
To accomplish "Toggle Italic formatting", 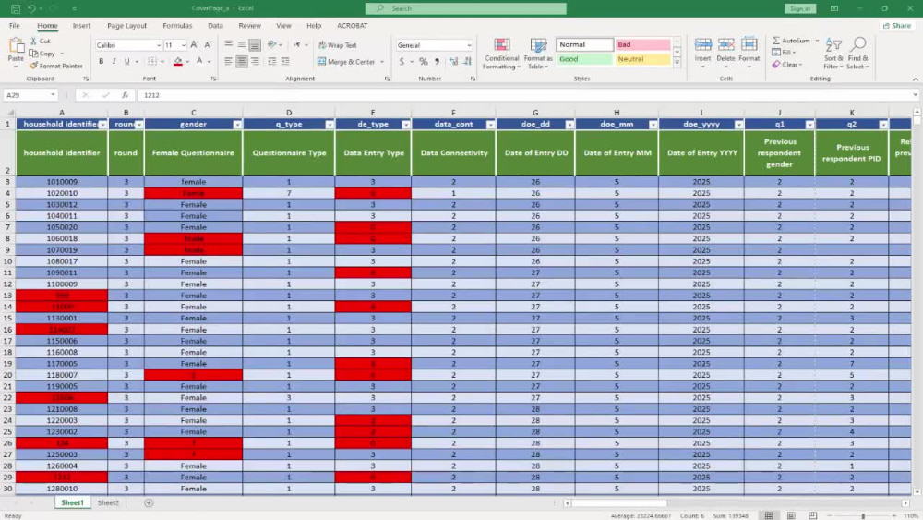I will coord(114,61).
